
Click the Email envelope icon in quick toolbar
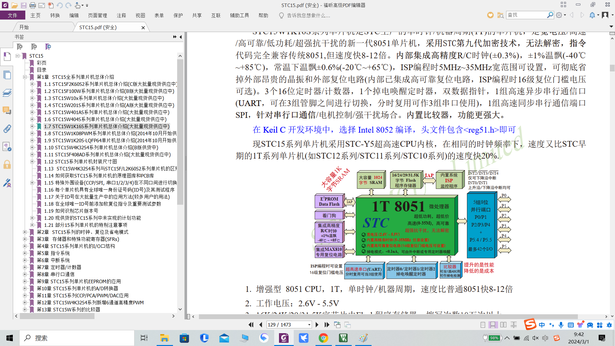42,5
